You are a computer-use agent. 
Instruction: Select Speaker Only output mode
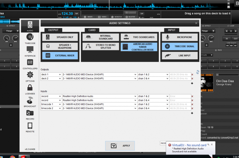60,37
